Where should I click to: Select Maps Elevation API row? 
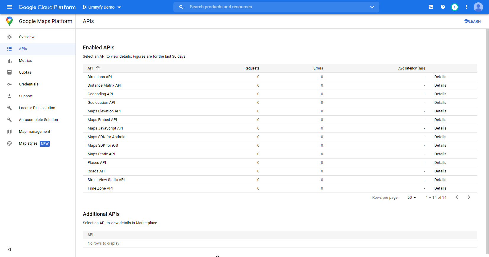[280, 111]
